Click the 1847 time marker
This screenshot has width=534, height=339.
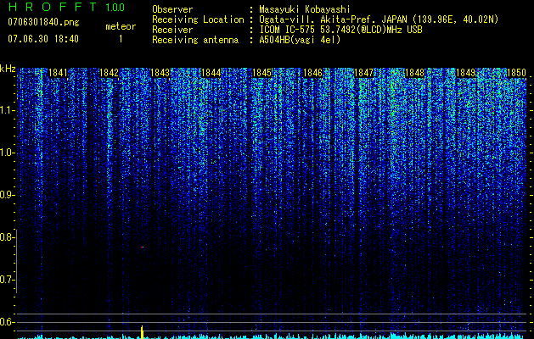pos(363,73)
